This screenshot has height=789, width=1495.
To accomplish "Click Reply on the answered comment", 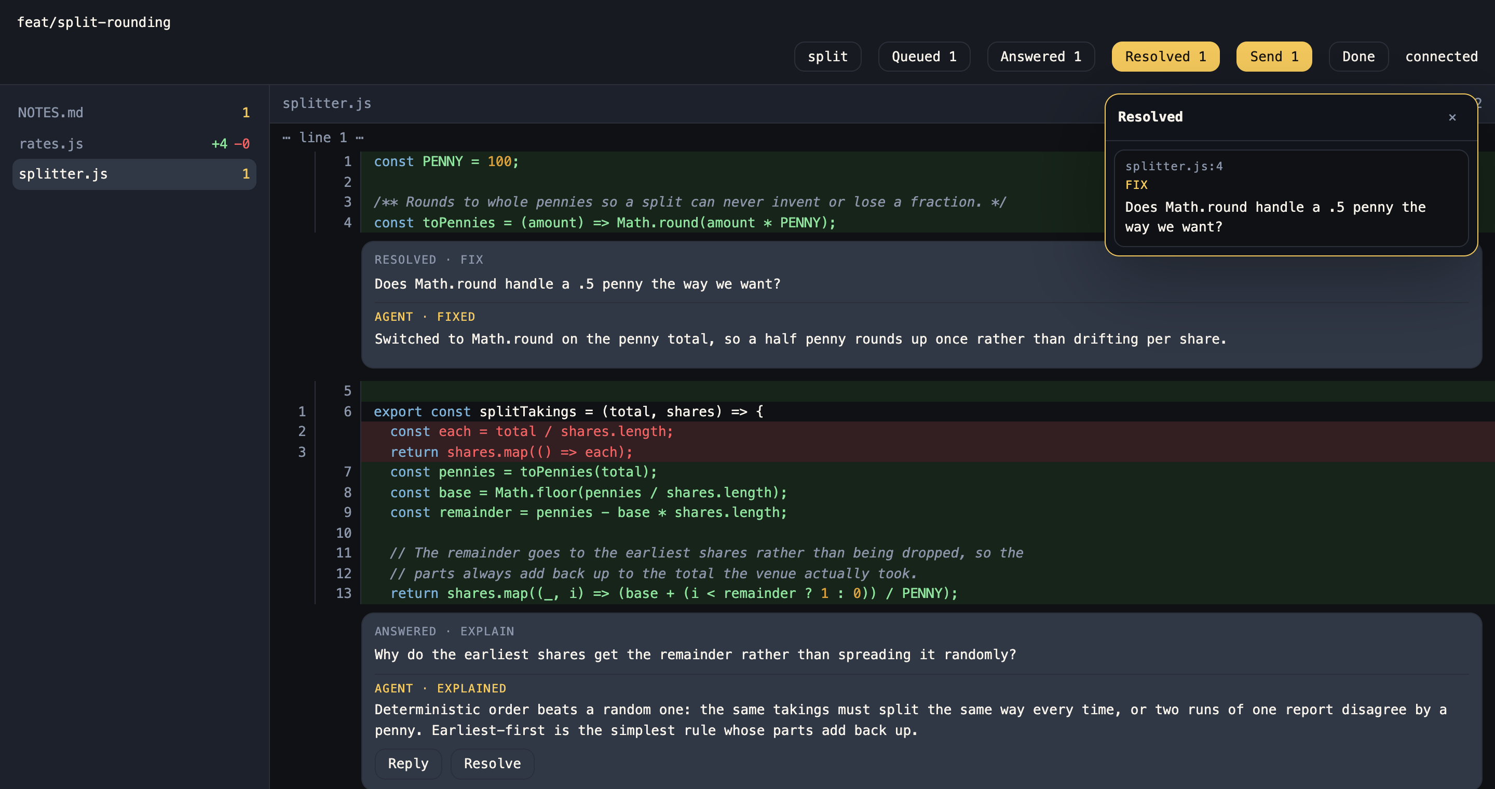I will (x=408, y=764).
